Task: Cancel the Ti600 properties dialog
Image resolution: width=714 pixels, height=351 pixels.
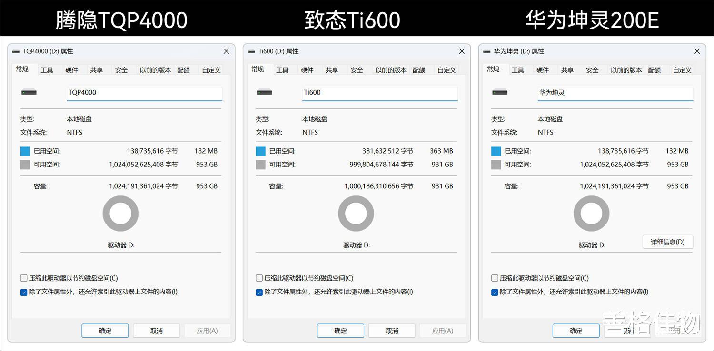Action: (x=392, y=331)
